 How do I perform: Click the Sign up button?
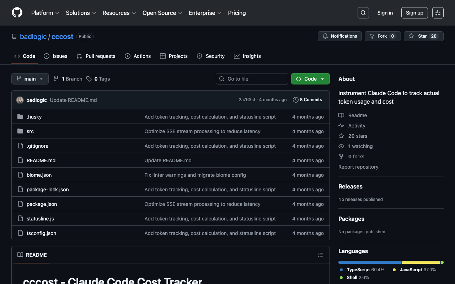(414, 13)
